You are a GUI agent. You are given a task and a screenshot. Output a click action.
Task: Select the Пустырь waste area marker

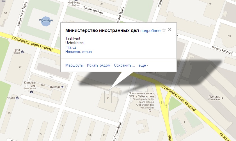[x=222, y=98]
